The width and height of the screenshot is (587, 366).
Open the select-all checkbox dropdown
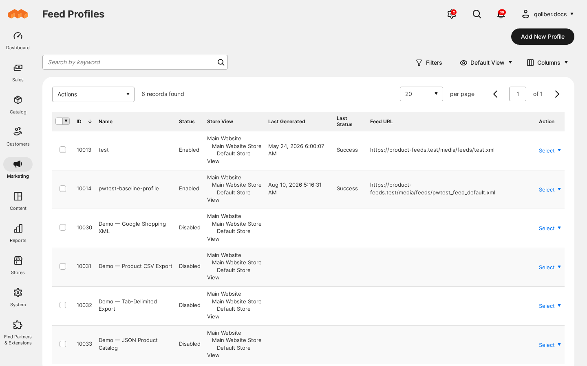pos(66,121)
